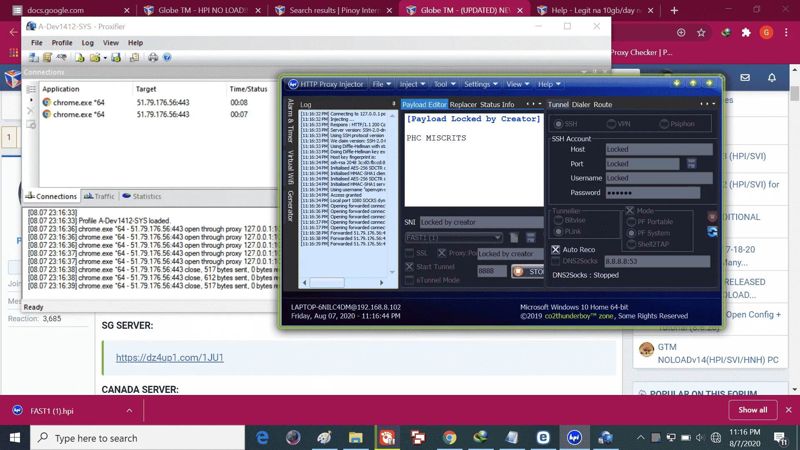Click Show all downloads button
This screenshot has width=800, height=450.
click(x=752, y=410)
